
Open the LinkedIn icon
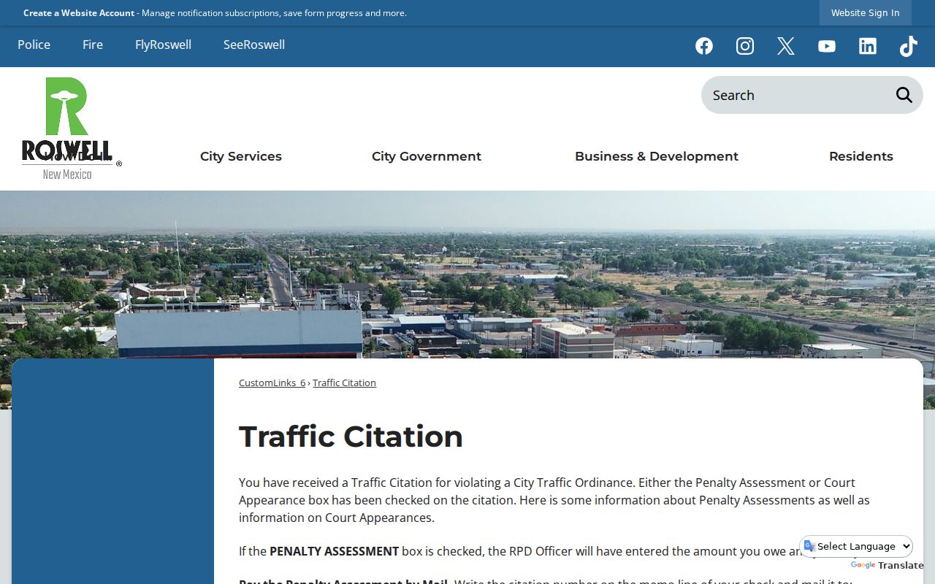(x=868, y=46)
